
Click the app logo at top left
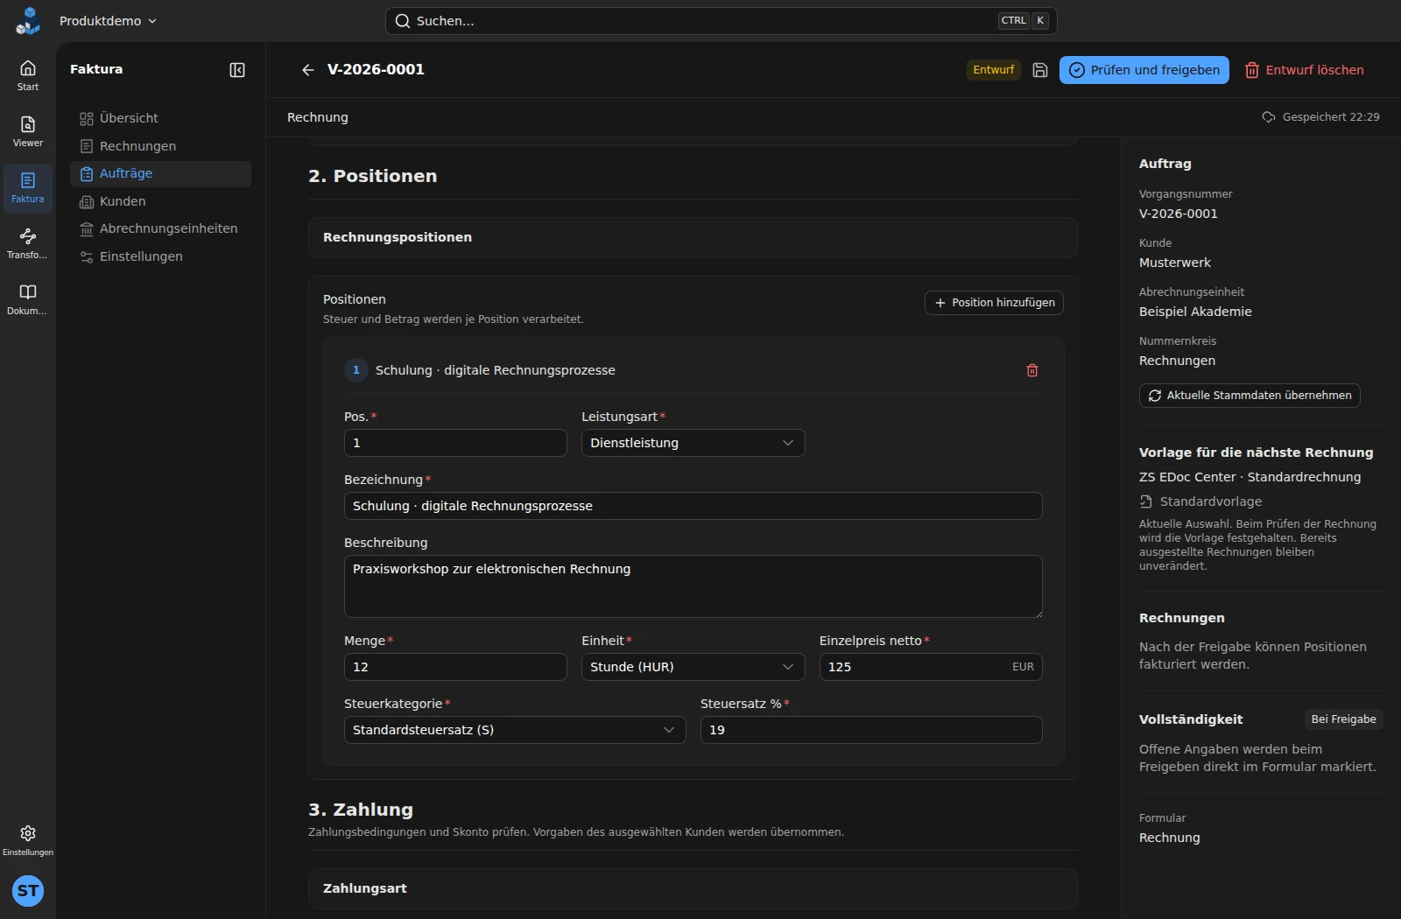[x=28, y=21]
